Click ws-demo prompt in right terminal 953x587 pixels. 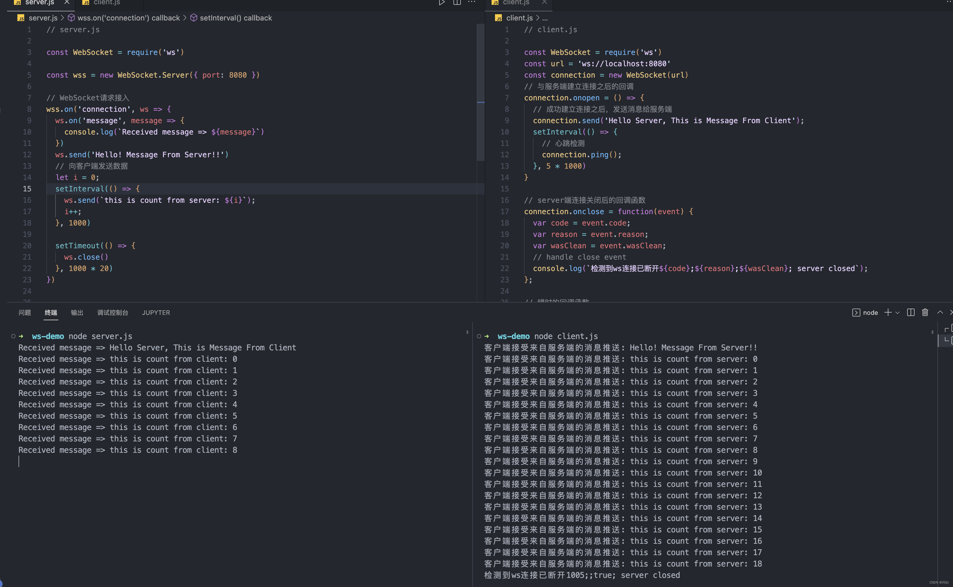[x=514, y=336]
